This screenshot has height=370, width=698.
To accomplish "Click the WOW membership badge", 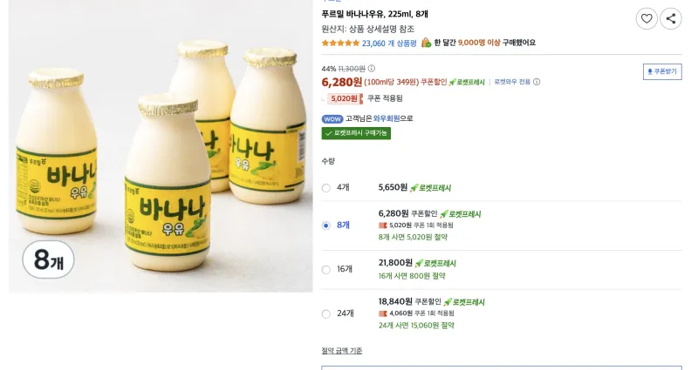I will pos(332,118).
